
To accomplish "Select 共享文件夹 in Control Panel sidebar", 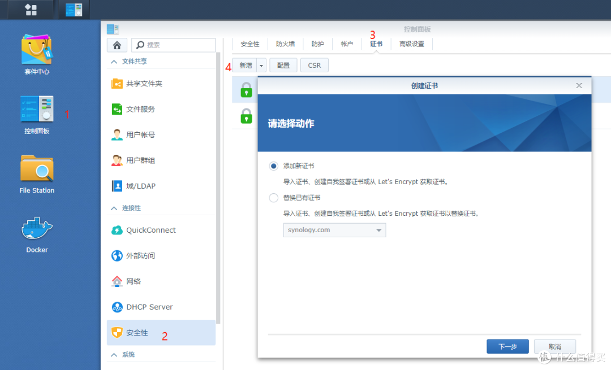I will click(x=143, y=83).
